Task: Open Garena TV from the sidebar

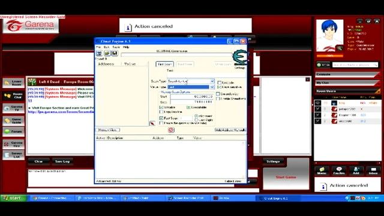Action: click(14, 108)
